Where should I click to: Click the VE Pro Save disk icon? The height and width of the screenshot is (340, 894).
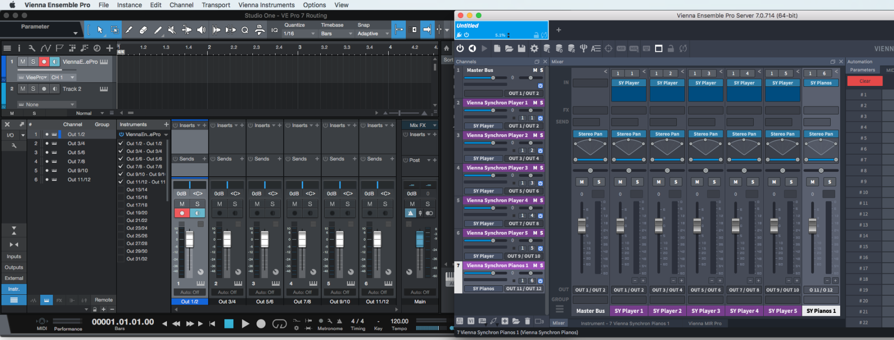[x=521, y=48]
